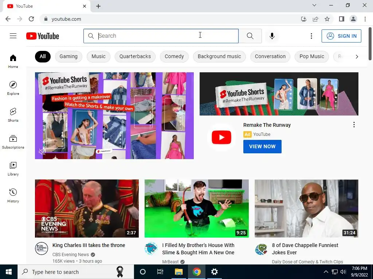This screenshot has width=373, height=279.
Task: Unmute the Shorts promo video
Action: pos(42,152)
